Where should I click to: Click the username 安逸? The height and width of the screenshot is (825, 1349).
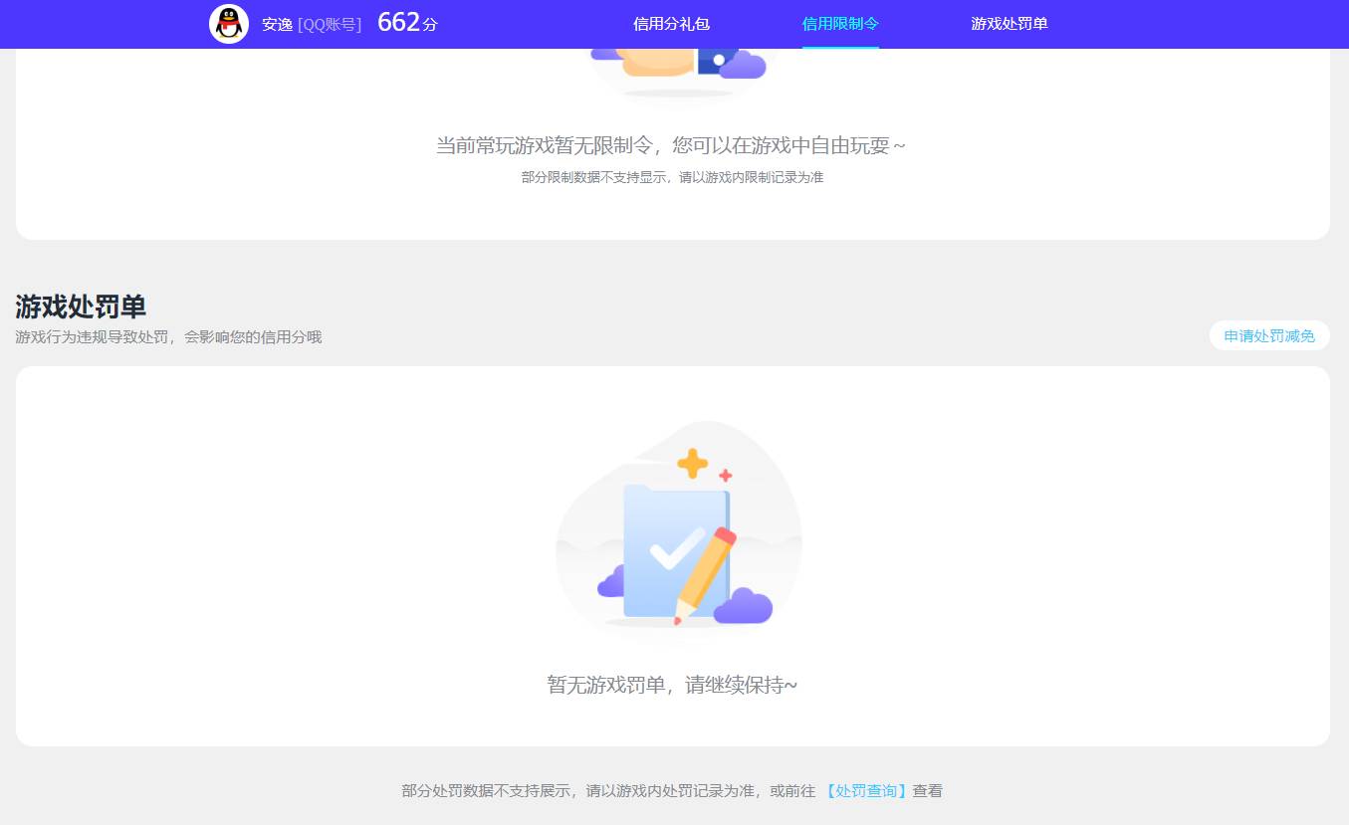pyautogui.click(x=278, y=24)
